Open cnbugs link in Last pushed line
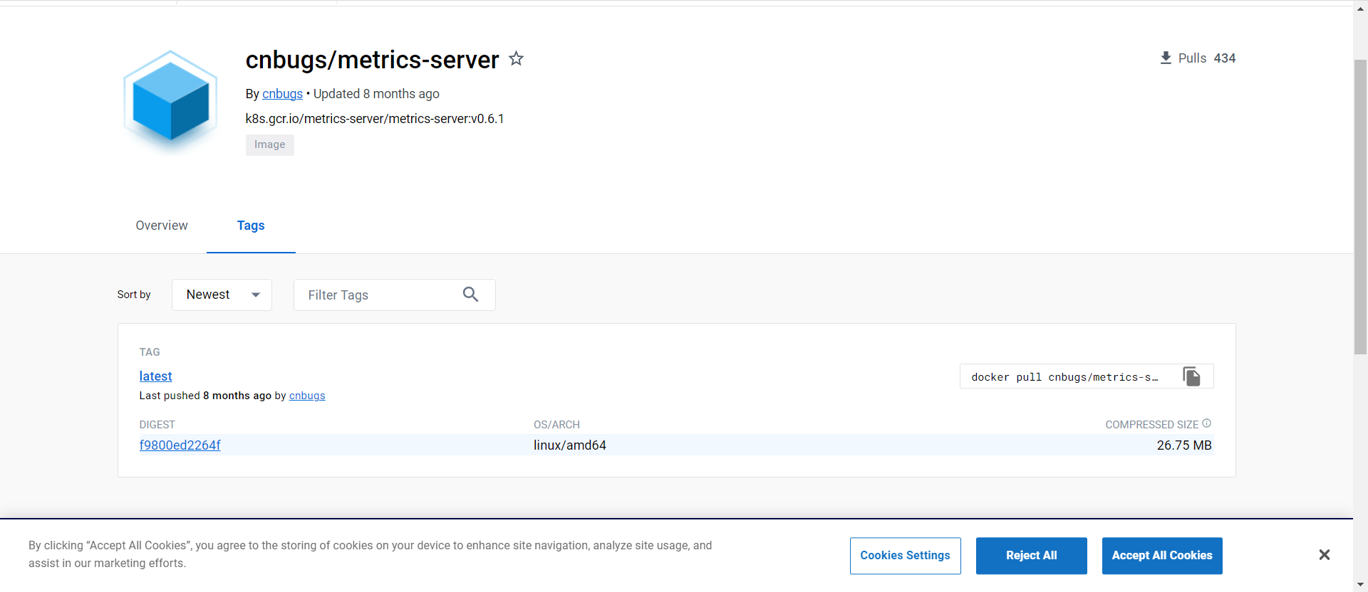1368x592 pixels. click(x=307, y=396)
